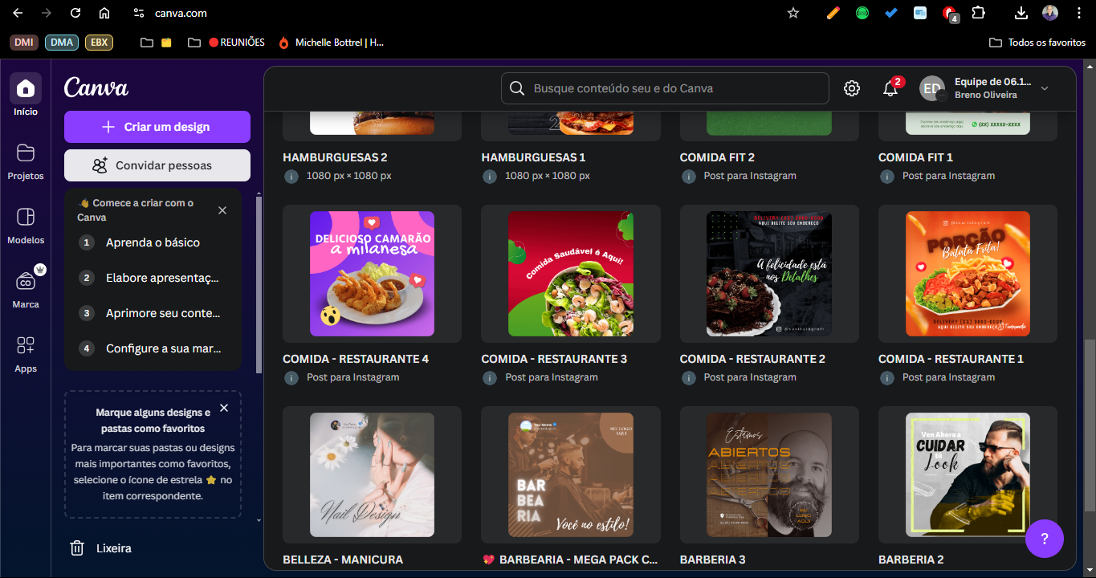Select step Configure a sua marca
Screen dimensions: 1096x578
pyautogui.click(x=153, y=348)
